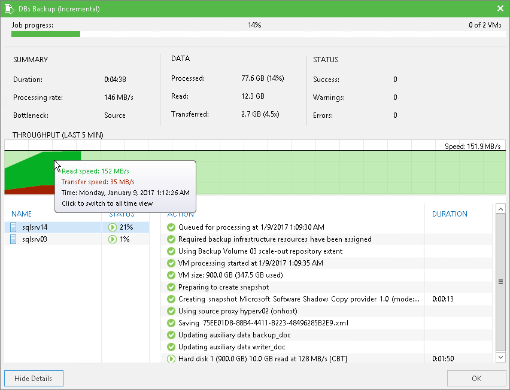Click success icon for Queued for processing
Image resolution: width=510 pixels, height=390 pixels.
coord(171,227)
